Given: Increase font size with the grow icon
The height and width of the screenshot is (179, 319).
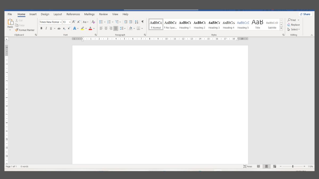Looking at the screenshot, I should pos(74,22).
